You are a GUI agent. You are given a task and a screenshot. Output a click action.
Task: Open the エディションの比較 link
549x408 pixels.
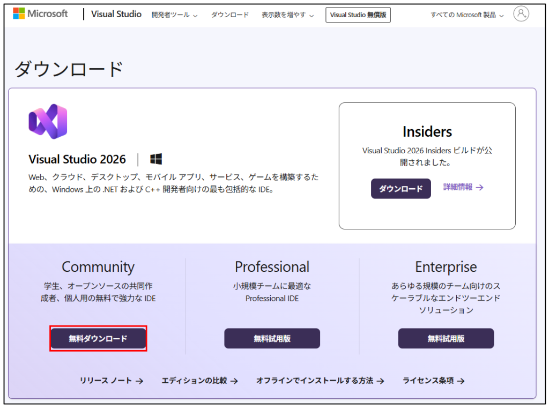(x=199, y=381)
